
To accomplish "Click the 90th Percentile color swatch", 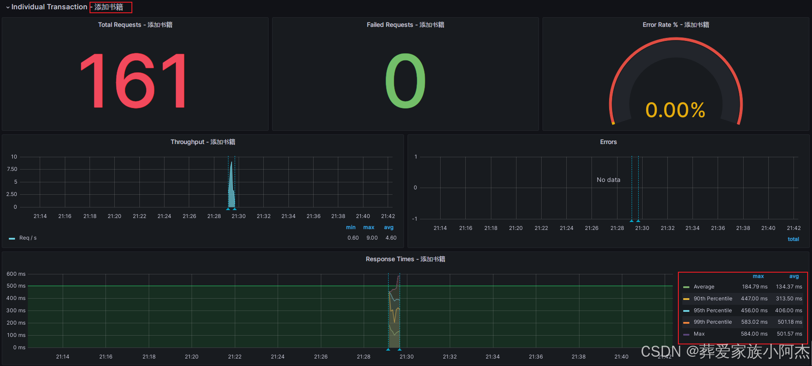I will tap(686, 299).
